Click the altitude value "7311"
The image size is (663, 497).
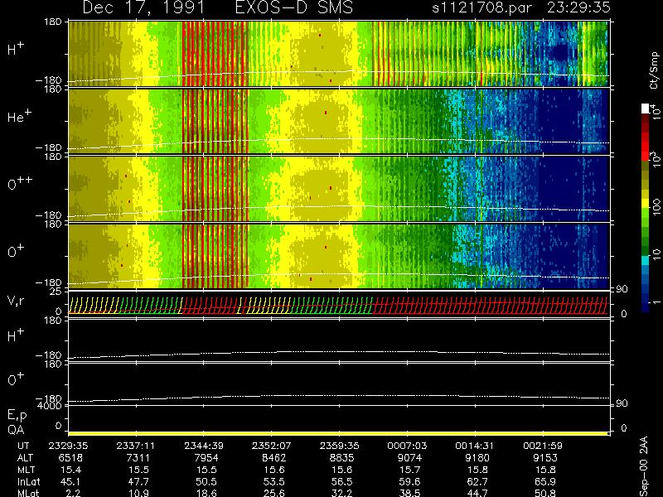coord(138,458)
